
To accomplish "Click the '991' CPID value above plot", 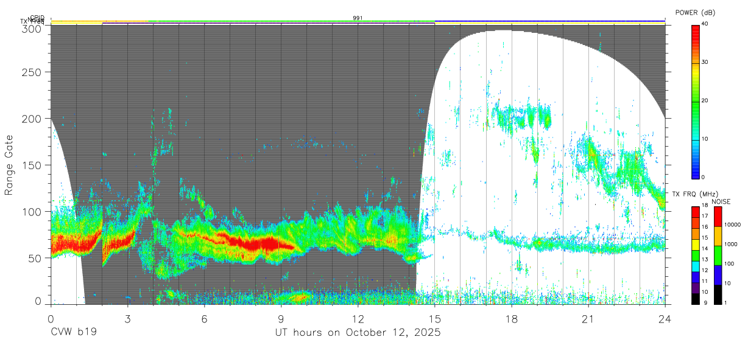I will (358, 18).
